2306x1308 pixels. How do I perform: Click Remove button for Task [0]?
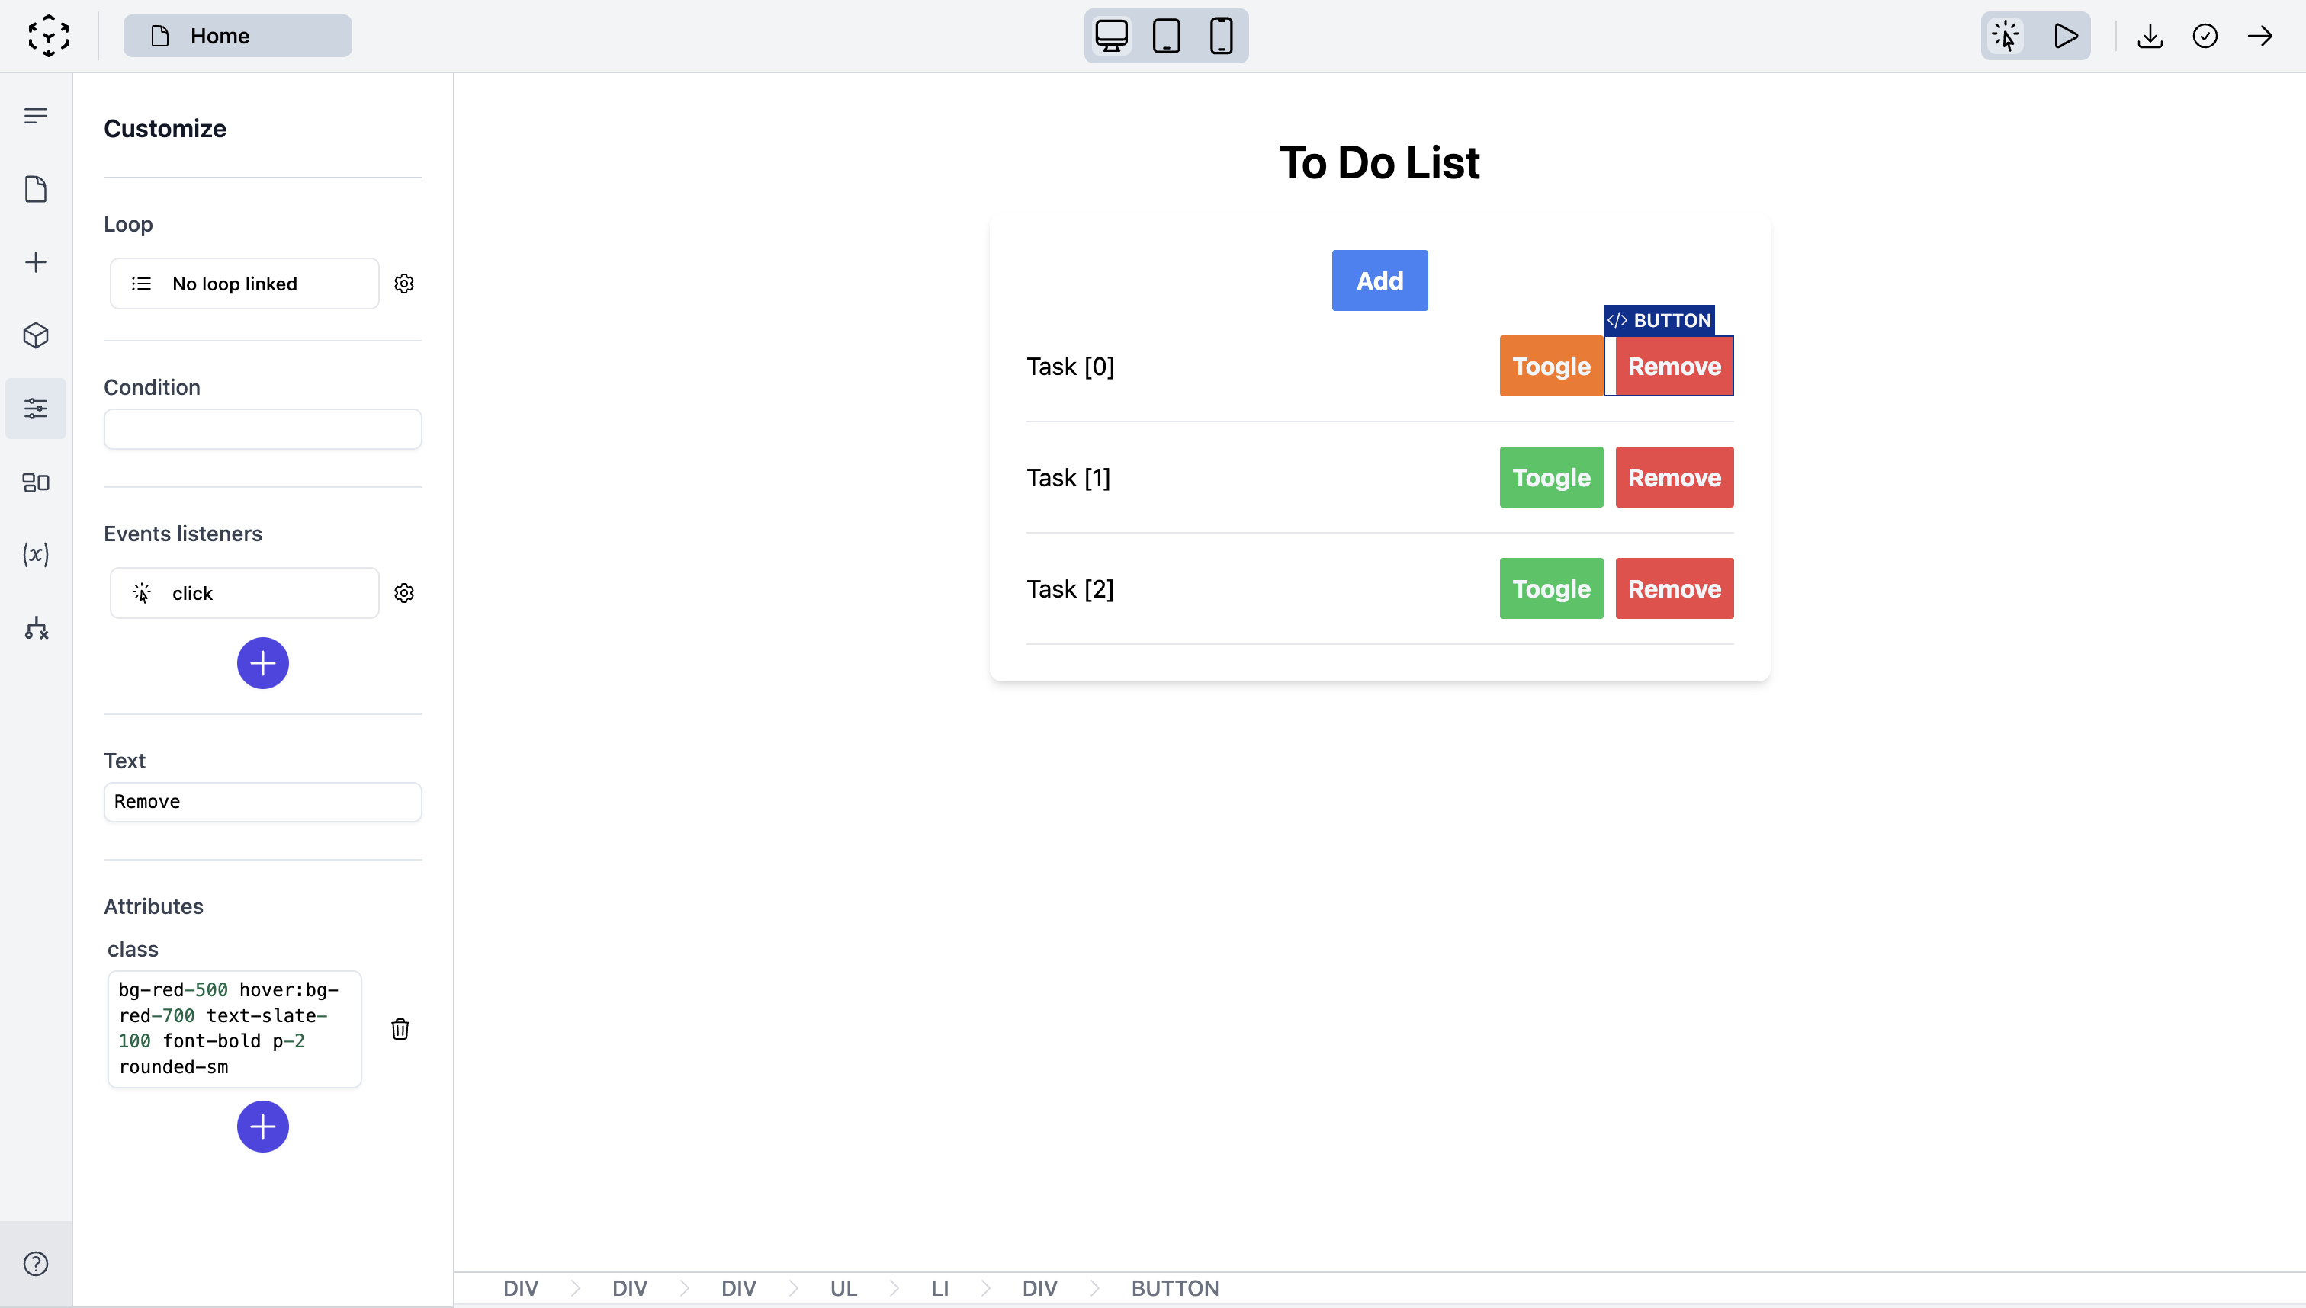[x=1675, y=366]
